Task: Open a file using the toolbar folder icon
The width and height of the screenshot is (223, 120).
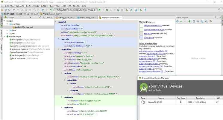Action: (x=2, y=10)
